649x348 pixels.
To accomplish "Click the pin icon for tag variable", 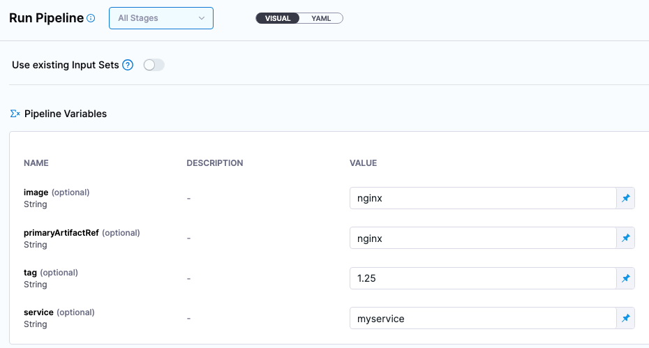I will 625,278.
